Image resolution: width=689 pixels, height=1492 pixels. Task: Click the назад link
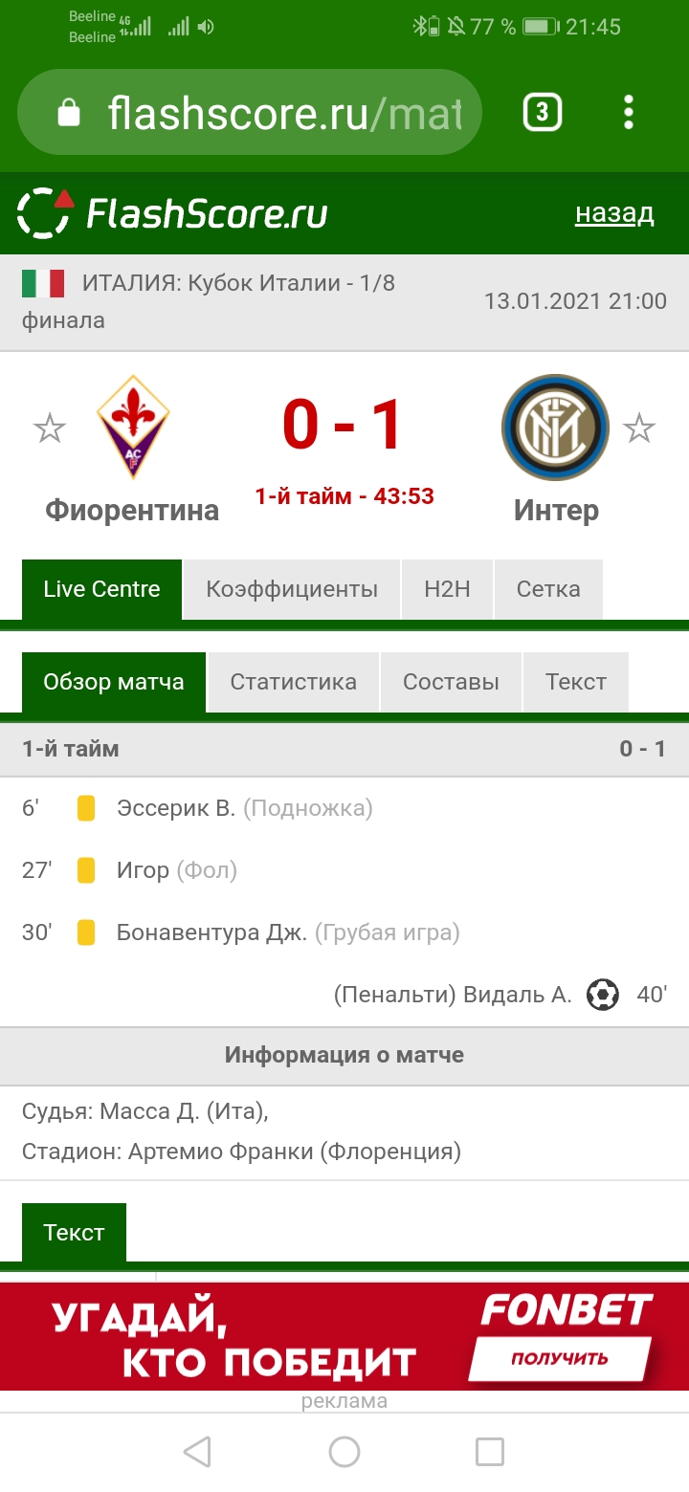point(614,213)
